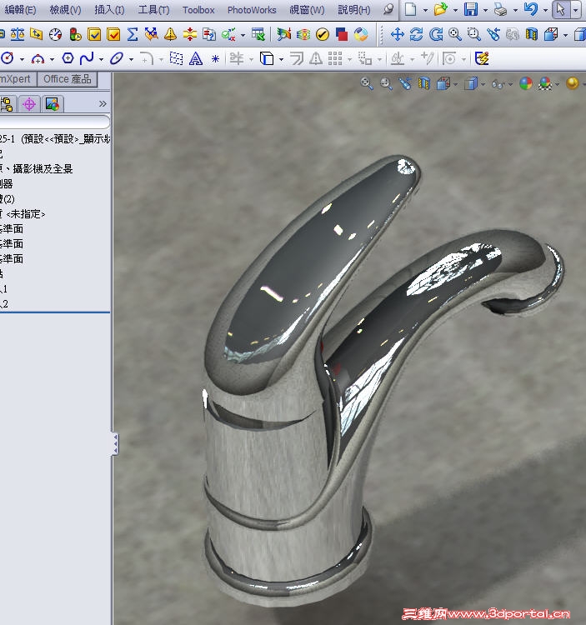Click the yellow warning bell icon

[x=170, y=35]
